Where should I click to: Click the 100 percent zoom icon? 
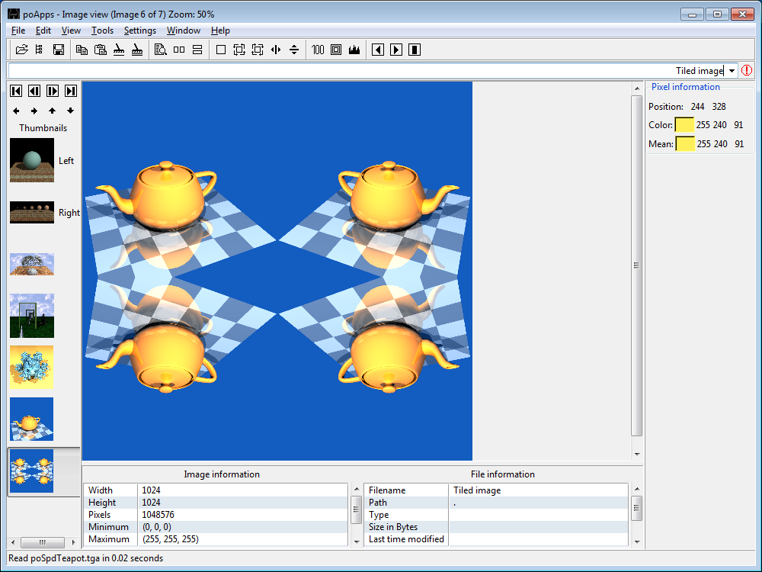pos(318,50)
